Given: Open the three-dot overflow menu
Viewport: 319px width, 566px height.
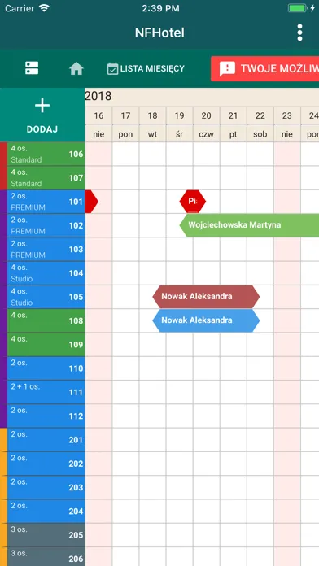Looking at the screenshot, I should [299, 33].
